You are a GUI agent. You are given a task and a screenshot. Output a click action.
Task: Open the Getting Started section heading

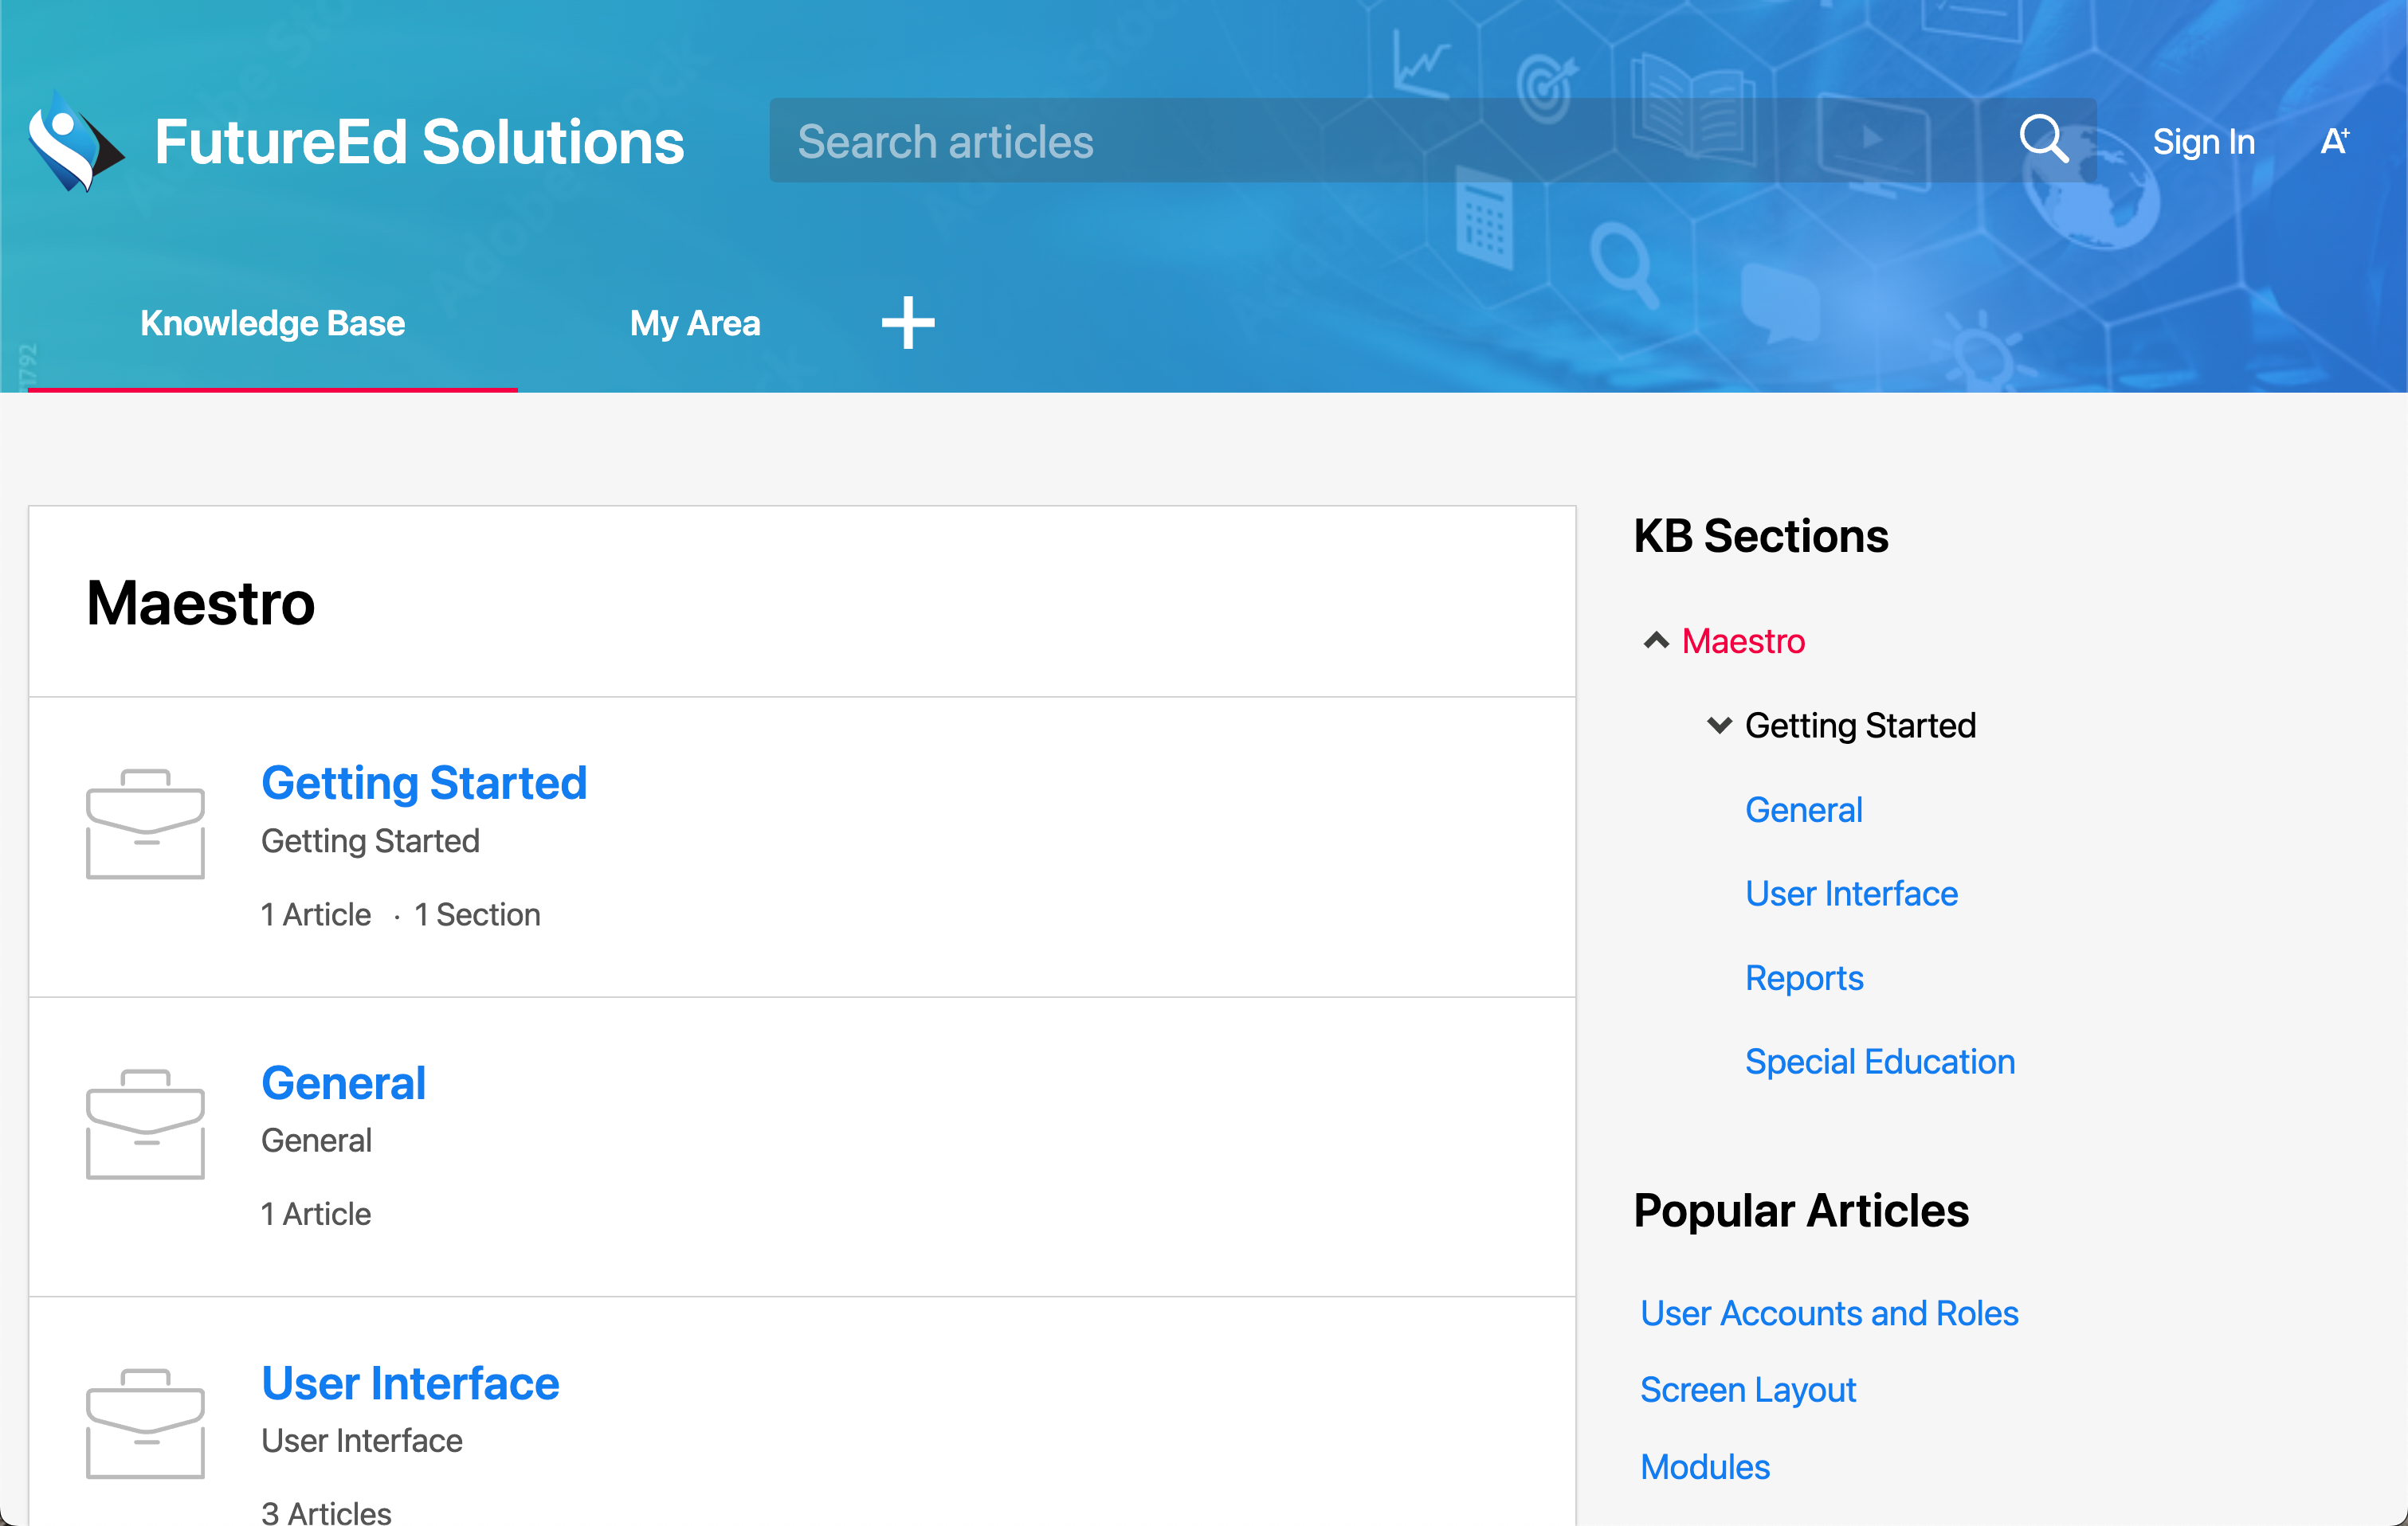[424, 782]
